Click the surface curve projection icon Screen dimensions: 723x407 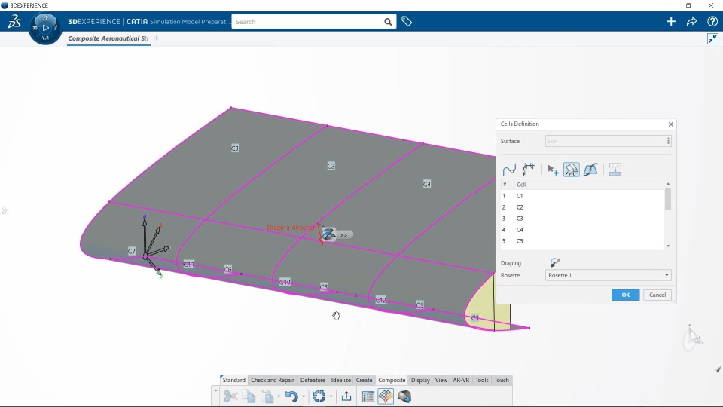pyautogui.click(x=590, y=170)
